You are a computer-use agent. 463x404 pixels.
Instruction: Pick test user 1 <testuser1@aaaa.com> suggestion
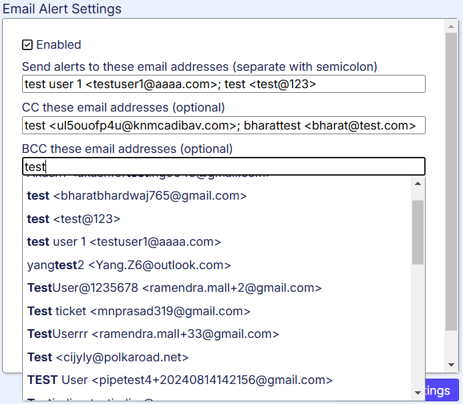point(124,242)
